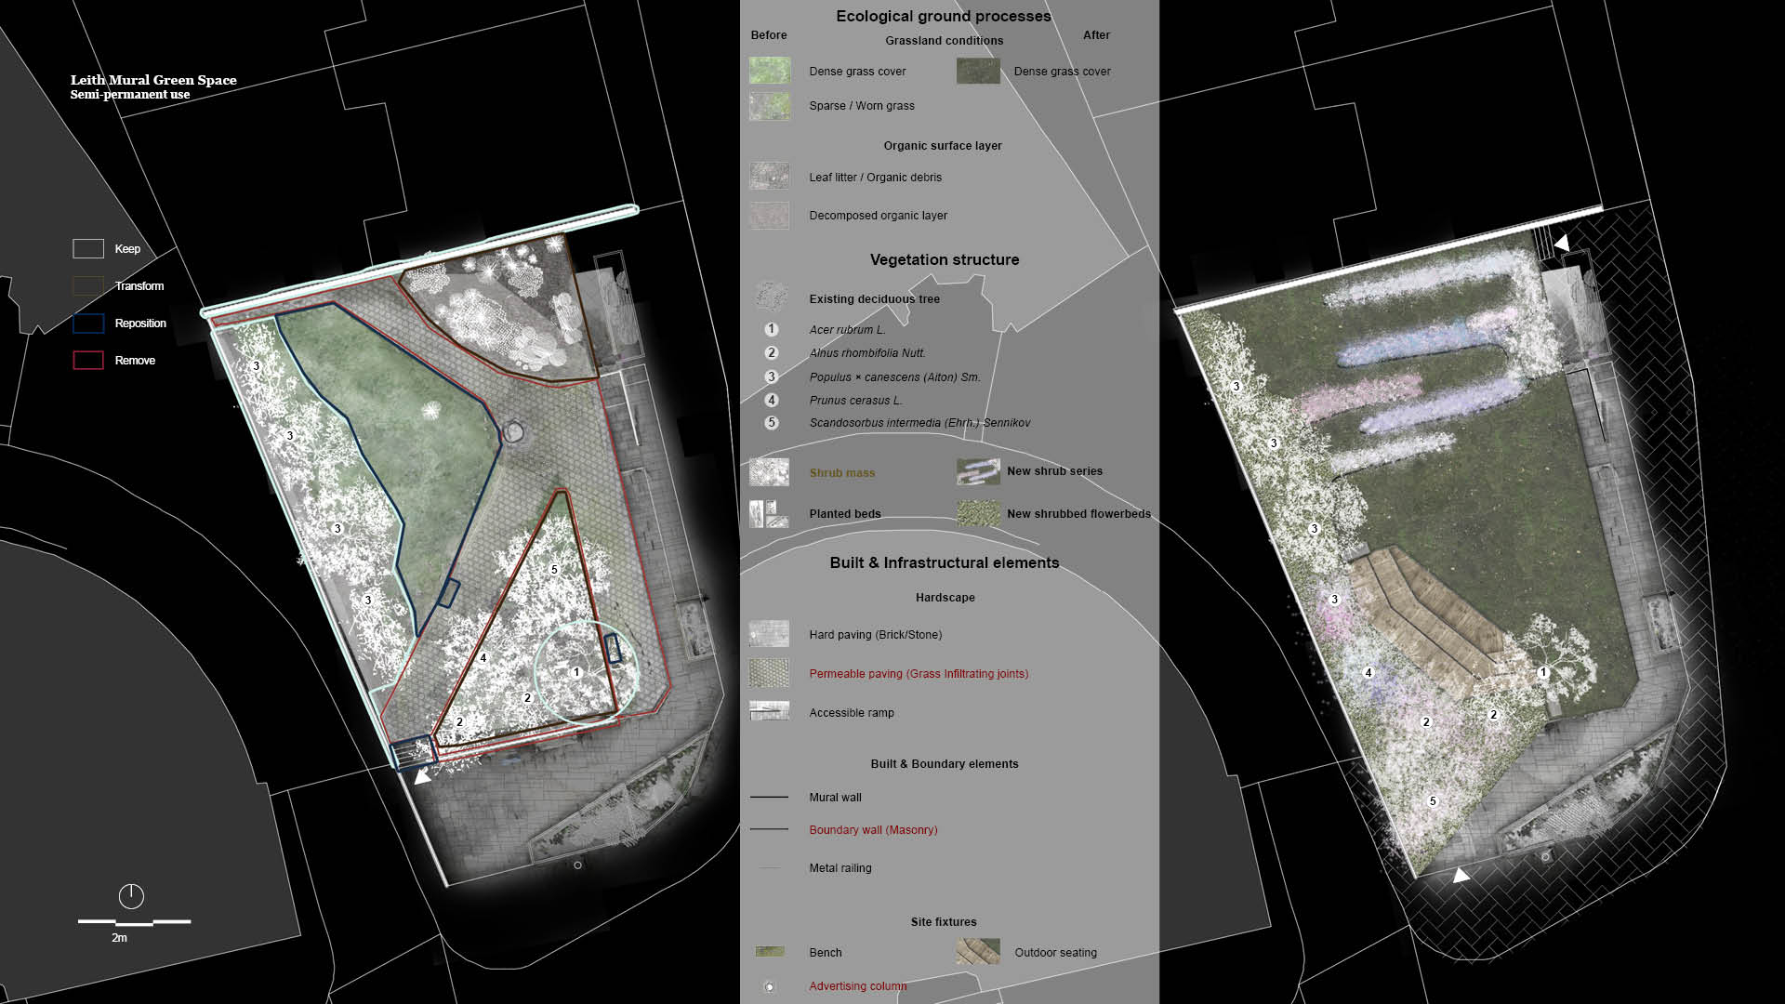Image resolution: width=1785 pixels, height=1004 pixels.
Task: Click the Permeable paving legend swatch
Action: click(x=770, y=673)
